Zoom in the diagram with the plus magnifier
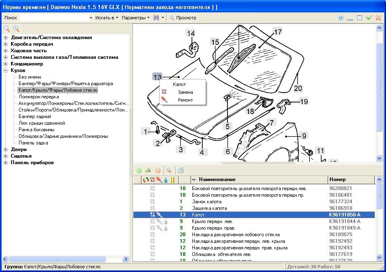The image size is (386, 272). [x=16, y=29]
